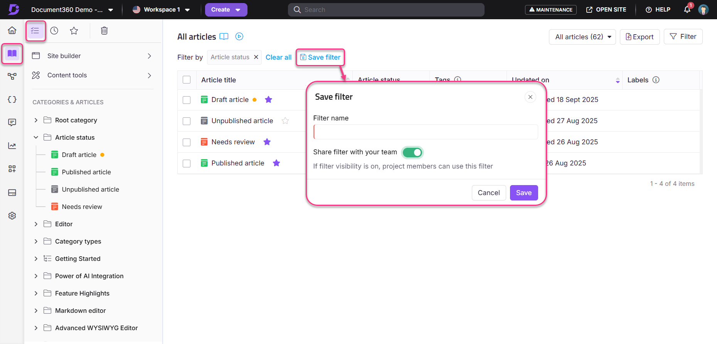Viewport: 717px width, 344px height.
Task: Open the Settings gear in sidebar
Action: [x=12, y=215]
